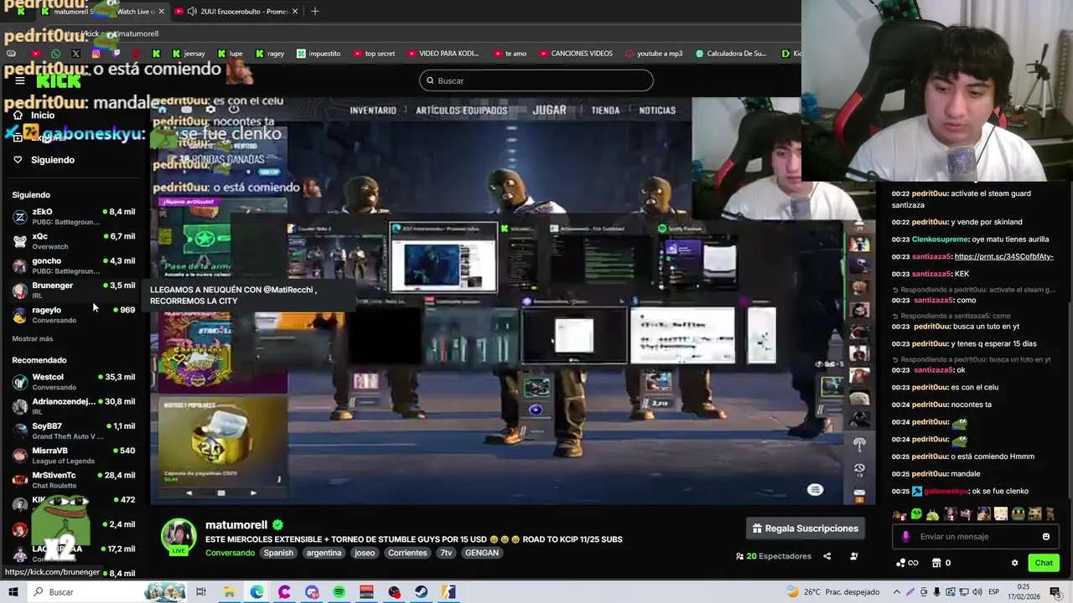
Task: Click the chat store icon with 0
Action: (x=942, y=563)
